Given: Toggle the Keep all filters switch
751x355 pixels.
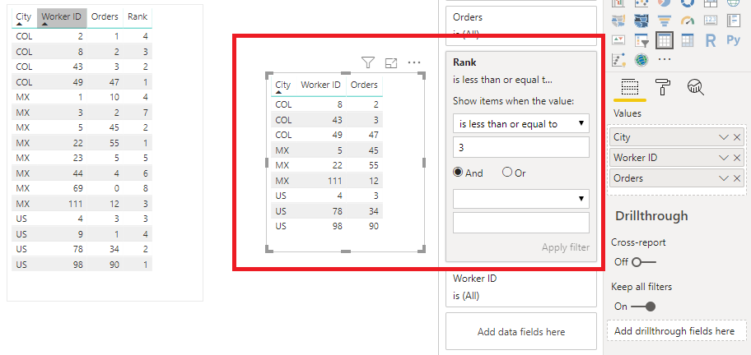Looking at the screenshot, I should click(643, 307).
